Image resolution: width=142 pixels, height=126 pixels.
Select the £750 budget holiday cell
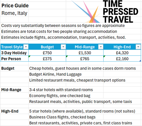pos(47,53)
